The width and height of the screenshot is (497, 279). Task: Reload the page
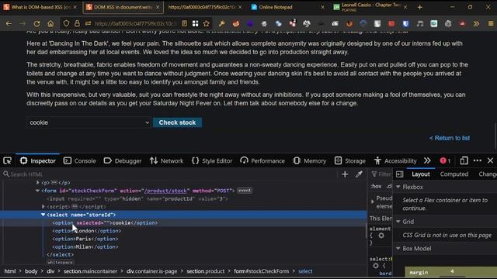tap(36, 23)
